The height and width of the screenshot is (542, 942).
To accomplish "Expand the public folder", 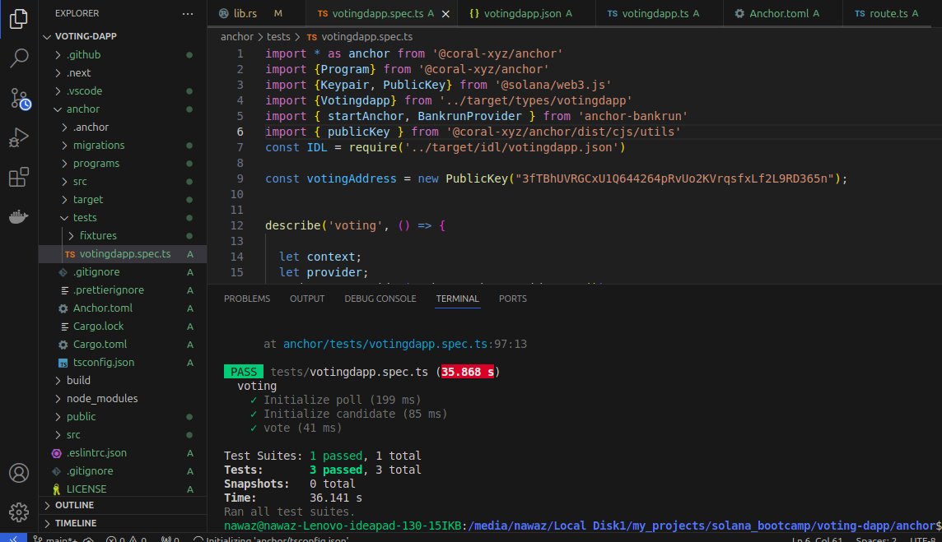I will click(58, 416).
